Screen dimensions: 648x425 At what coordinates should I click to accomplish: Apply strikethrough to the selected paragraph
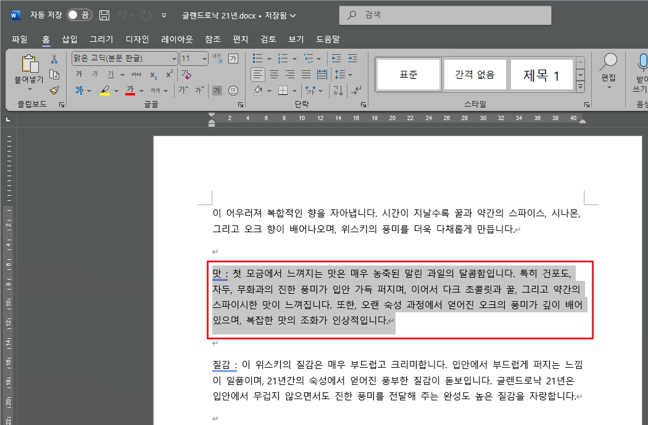click(x=136, y=75)
